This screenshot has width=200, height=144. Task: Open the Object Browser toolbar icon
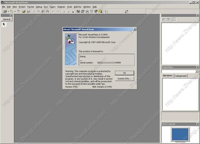coord(91,12)
